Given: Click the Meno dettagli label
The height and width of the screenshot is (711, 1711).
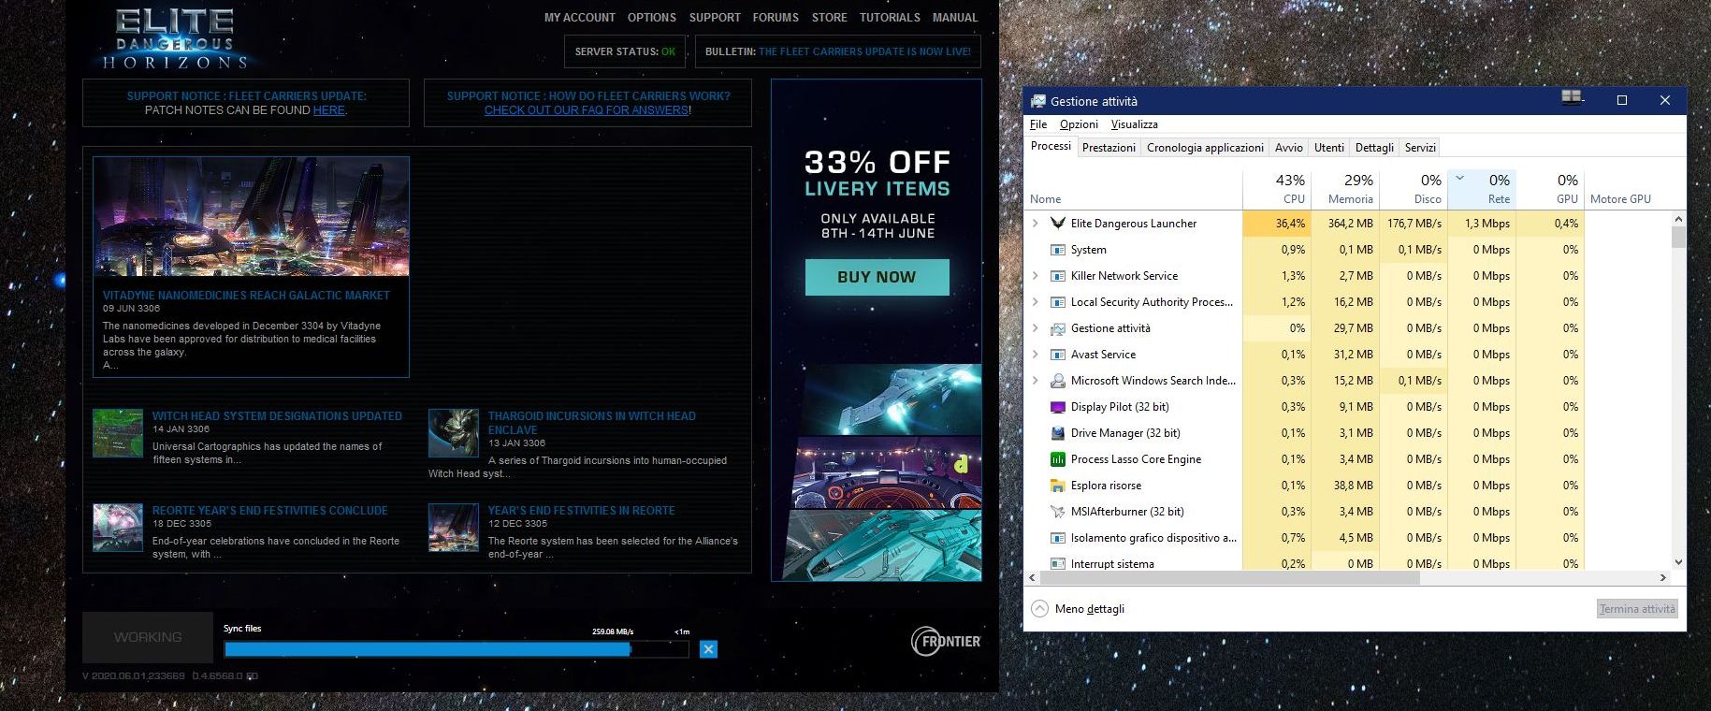Looking at the screenshot, I should (x=1090, y=609).
